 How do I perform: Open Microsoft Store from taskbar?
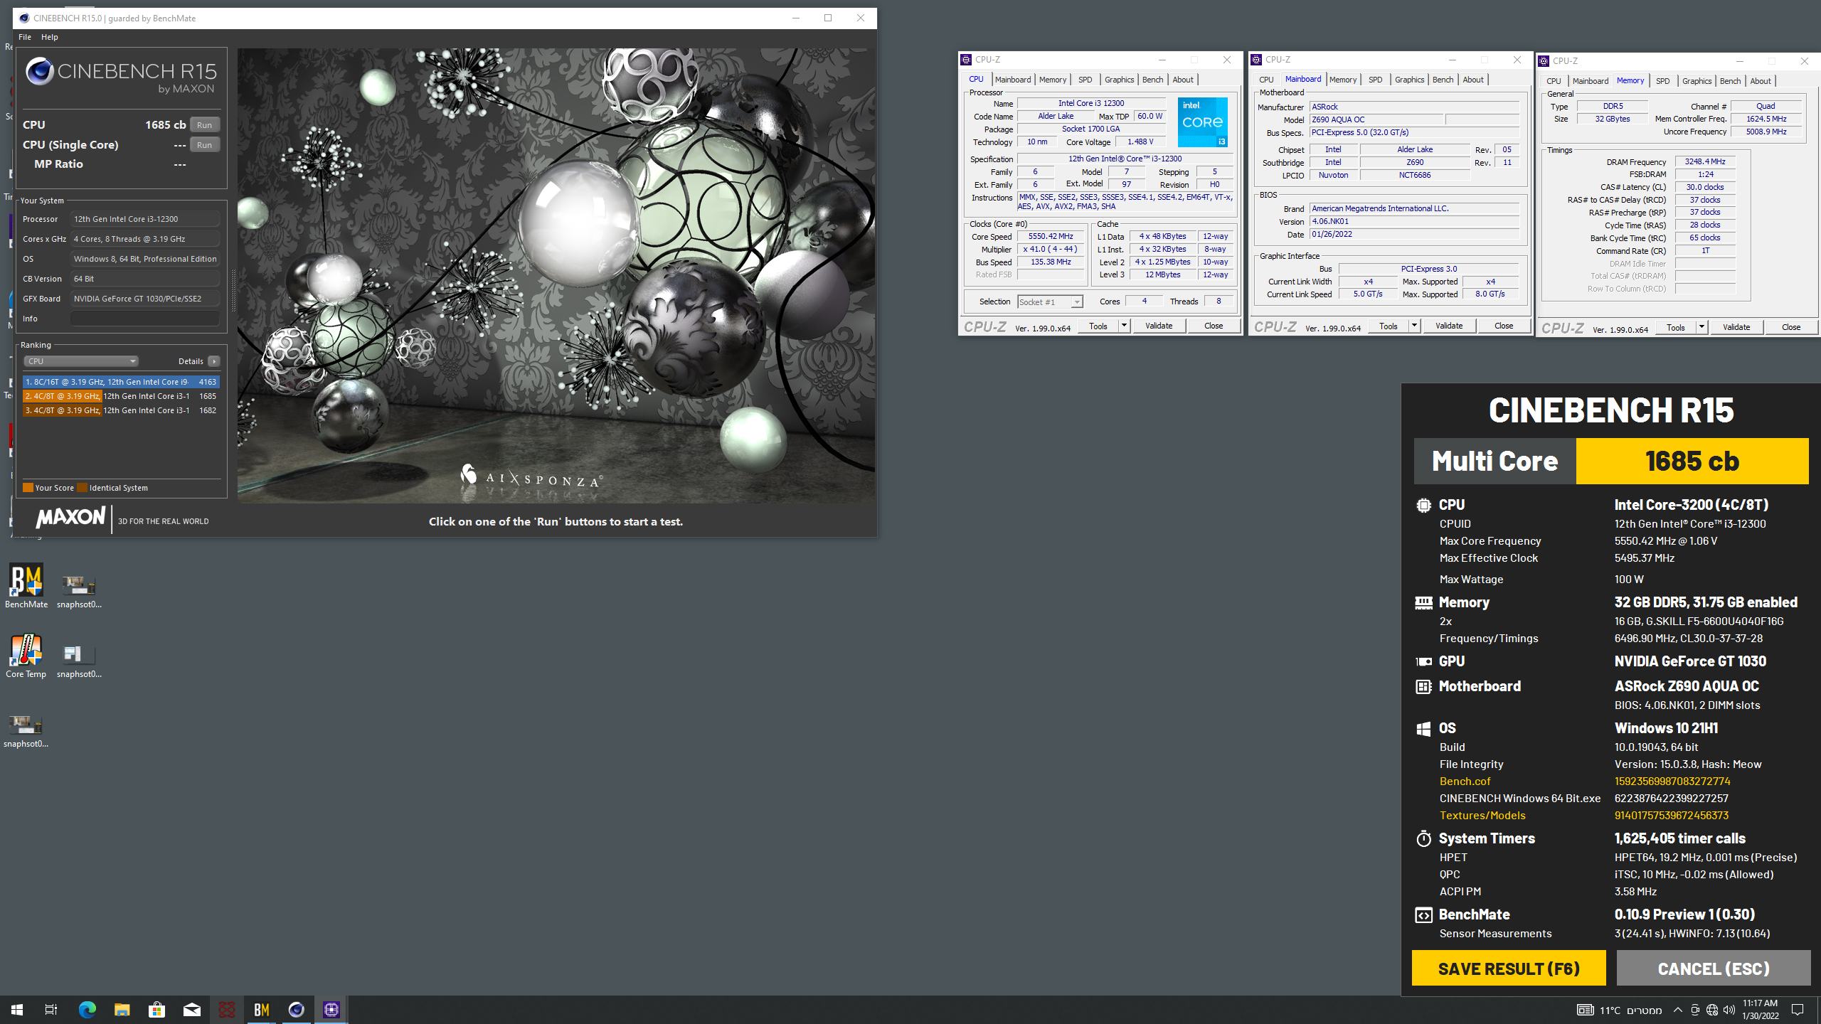tap(156, 1009)
